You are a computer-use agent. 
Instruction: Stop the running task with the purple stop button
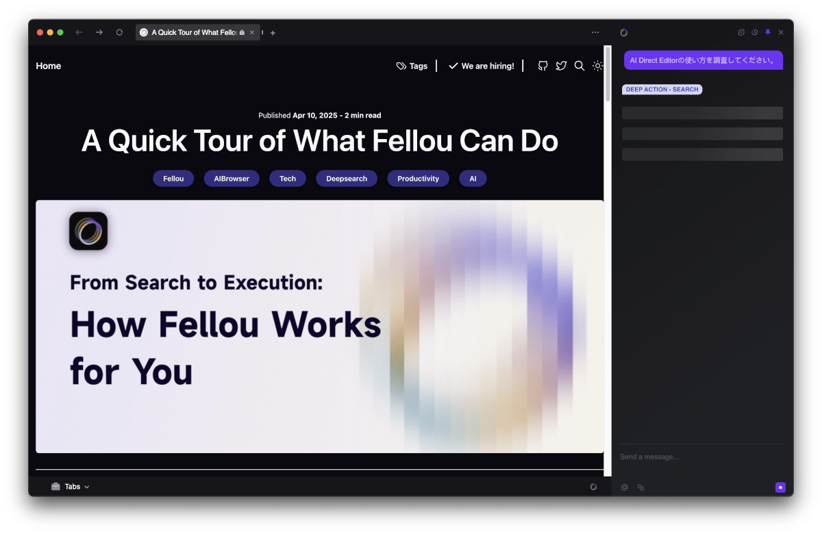[x=780, y=487]
